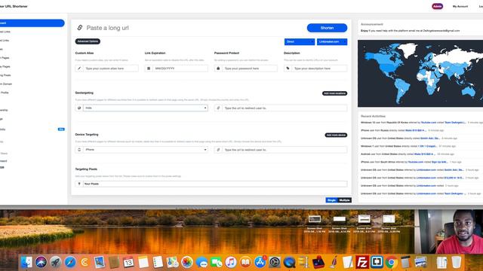
Task: Open QuickTime Player from the dock
Action: pos(289,262)
